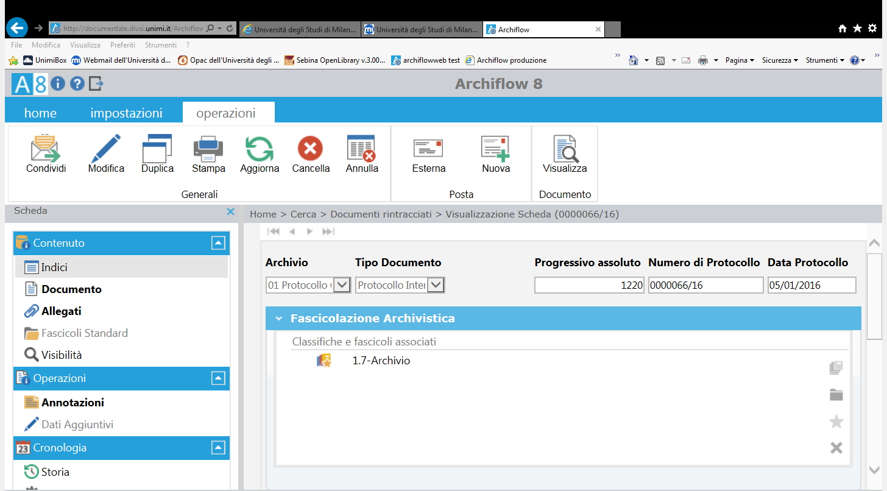Viewport: 887px width, 491px height.
Task: Click the Stampa printer icon
Action: coord(208,148)
